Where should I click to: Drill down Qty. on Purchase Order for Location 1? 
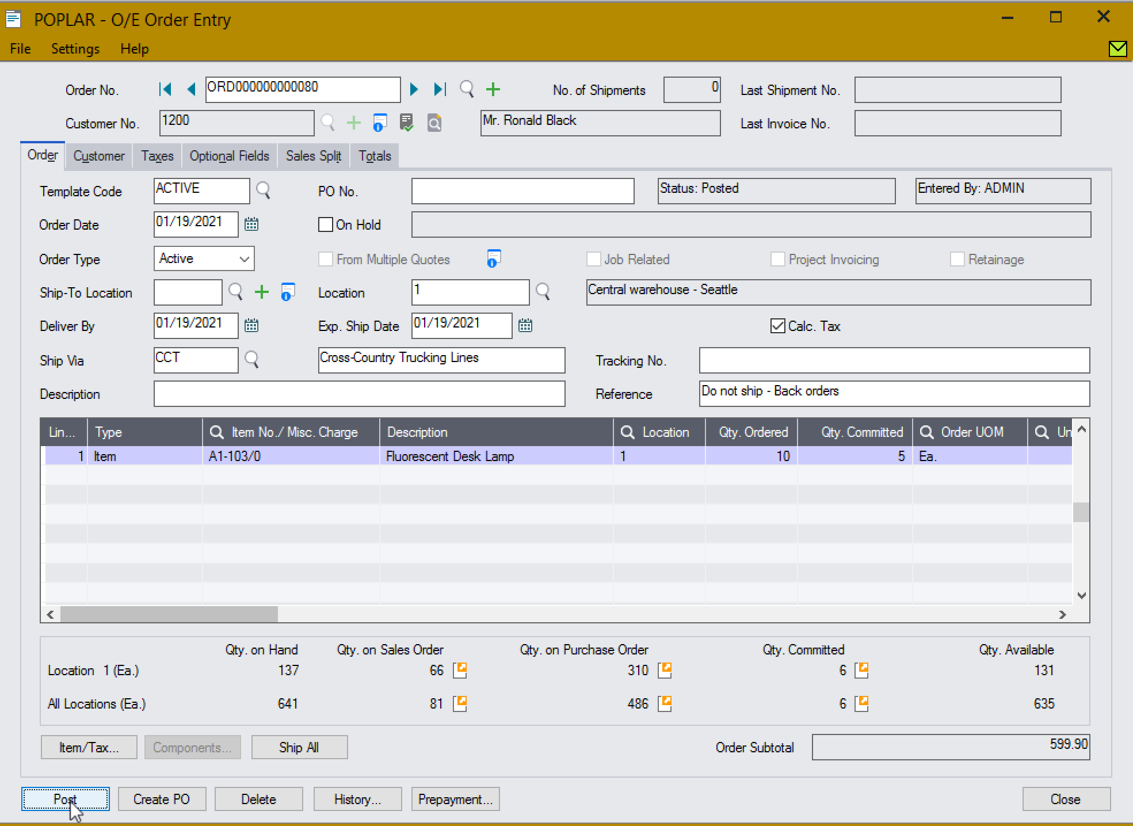pos(665,670)
